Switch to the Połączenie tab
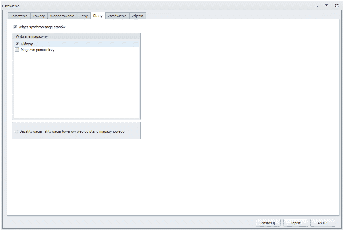 pos(19,16)
